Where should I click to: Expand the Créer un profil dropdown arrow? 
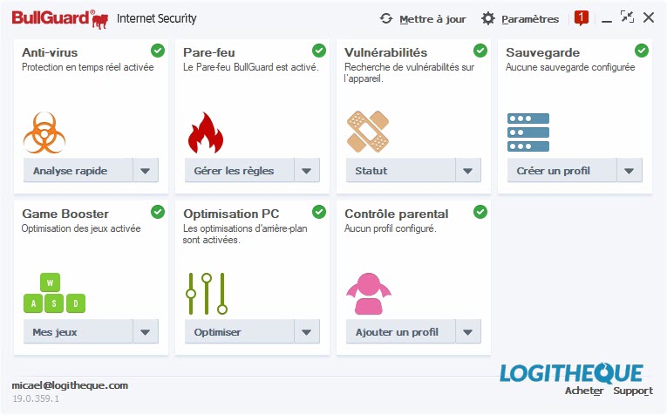(630, 171)
